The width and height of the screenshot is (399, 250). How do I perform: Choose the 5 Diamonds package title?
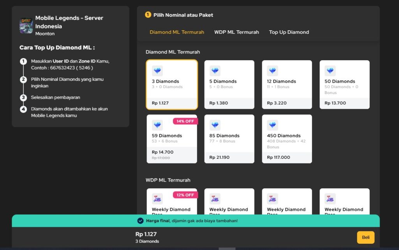click(223, 82)
